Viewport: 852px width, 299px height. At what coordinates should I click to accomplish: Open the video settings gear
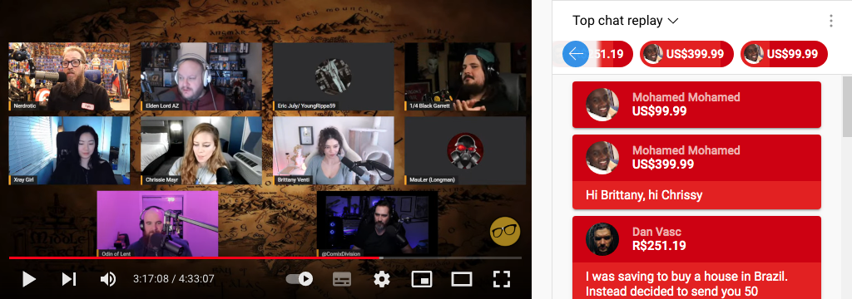(382, 279)
